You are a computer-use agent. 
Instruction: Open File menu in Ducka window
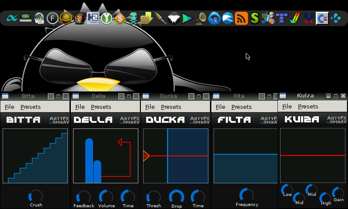point(150,107)
